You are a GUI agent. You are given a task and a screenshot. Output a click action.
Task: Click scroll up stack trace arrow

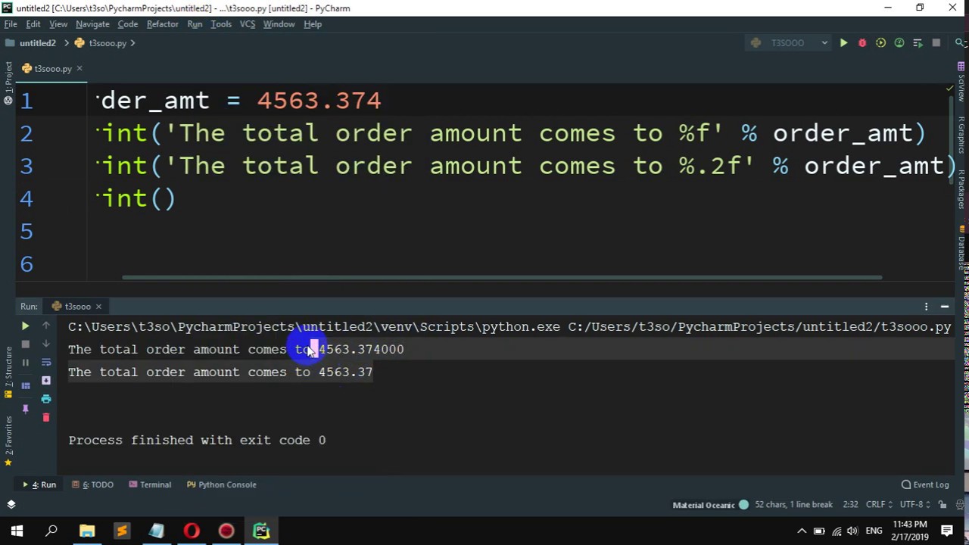[x=46, y=326]
